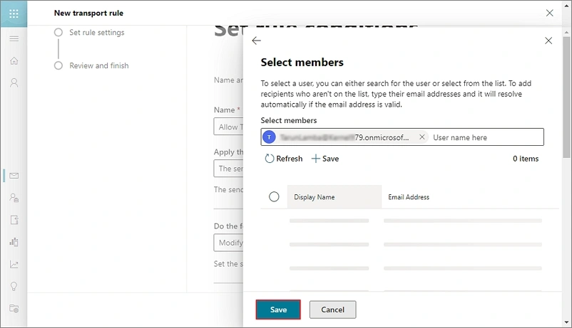Go to Home in sidebar
572x328 pixels.
click(x=14, y=60)
